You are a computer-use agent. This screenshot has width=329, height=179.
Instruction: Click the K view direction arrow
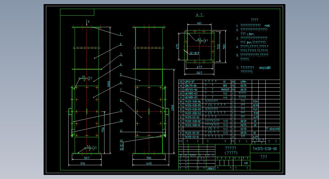point(87,23)
